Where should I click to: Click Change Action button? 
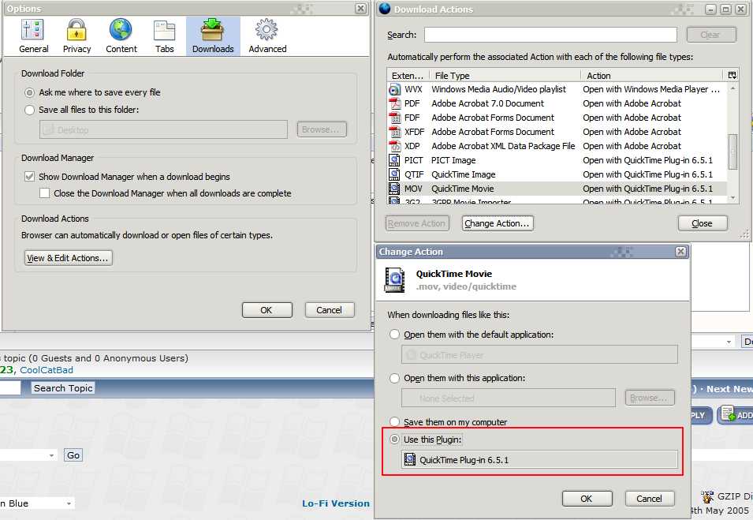[498, 223]
